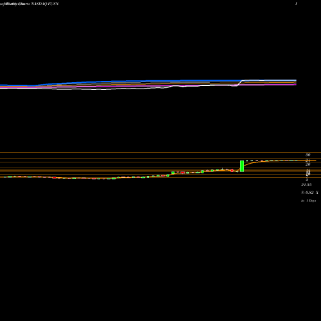Click the 20 price axis label
Screen dimensions: 321x321
click(x=308, y=164)
